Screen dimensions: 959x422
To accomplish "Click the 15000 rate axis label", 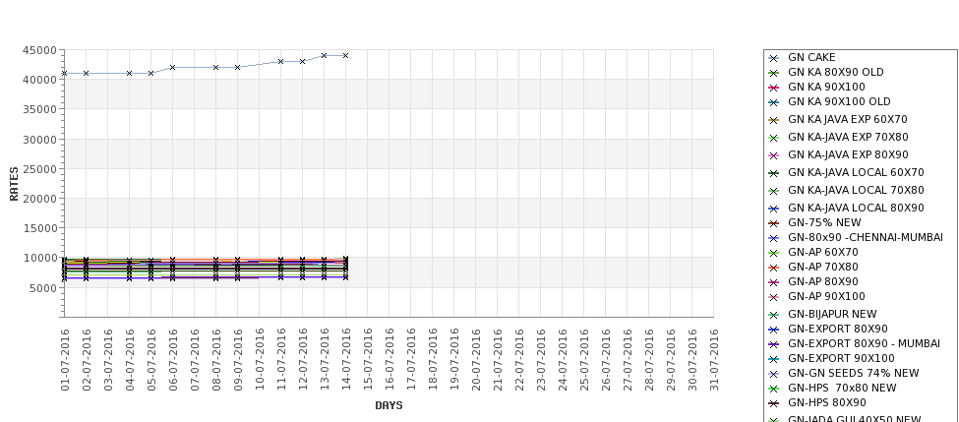I will coord(39,228).
